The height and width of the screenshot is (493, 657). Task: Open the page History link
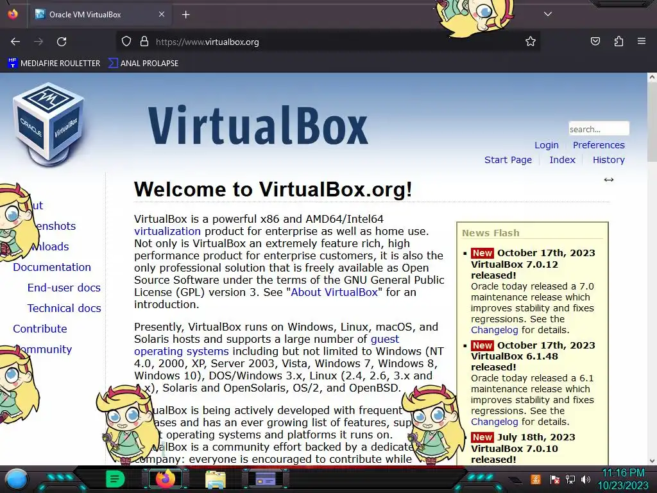608,160
